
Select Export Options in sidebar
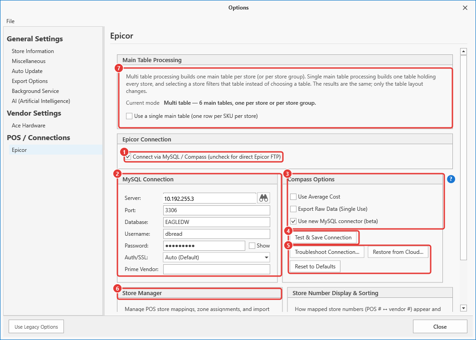click(x=30, y=81)
